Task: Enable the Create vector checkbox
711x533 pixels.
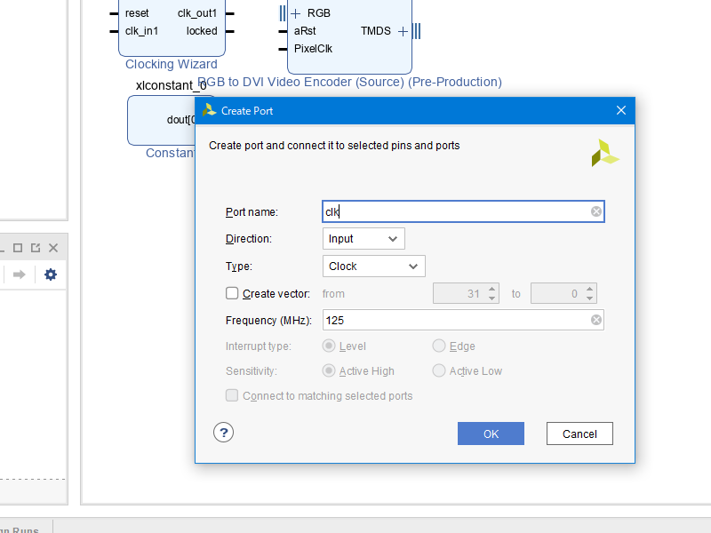Action: 232,293
